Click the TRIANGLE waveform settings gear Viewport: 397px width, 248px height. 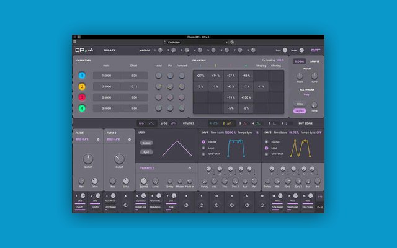190,168
